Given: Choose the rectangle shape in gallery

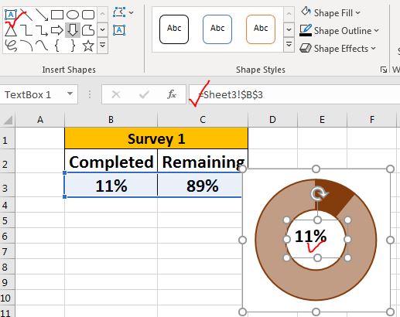Looking at the screenshot, I should (57, 15).
